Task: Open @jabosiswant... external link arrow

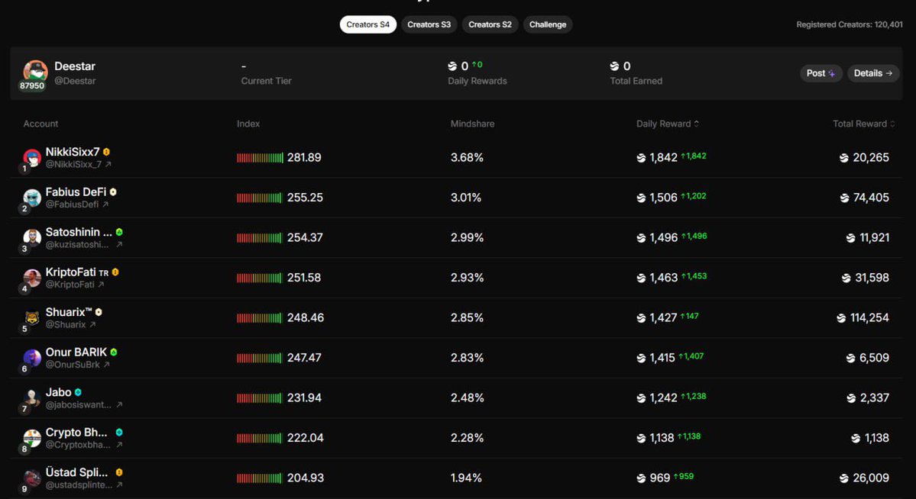Action: pos(119,404)
